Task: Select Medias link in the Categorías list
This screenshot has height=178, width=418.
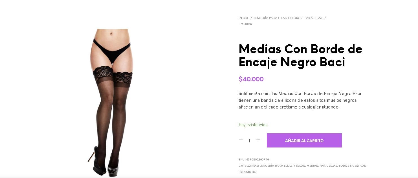Action: [x=312, y=166]
